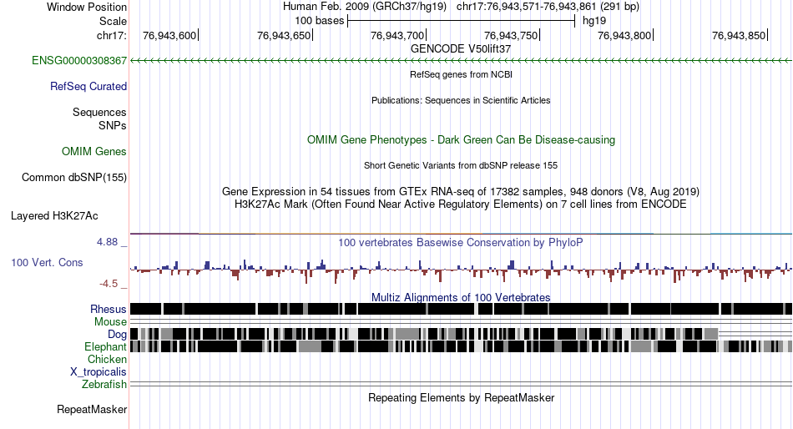Open the Layered H3K27Ac track label
The width and height of the screenshot is (793, 429).
(x=54, y=216)
